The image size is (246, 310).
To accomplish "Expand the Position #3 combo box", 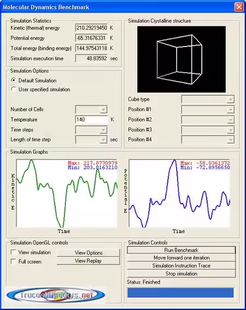I will tap(208, 130).
